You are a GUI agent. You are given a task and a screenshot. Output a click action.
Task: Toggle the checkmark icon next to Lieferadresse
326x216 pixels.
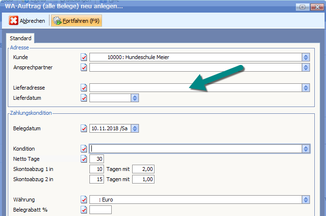pos(84,88)
